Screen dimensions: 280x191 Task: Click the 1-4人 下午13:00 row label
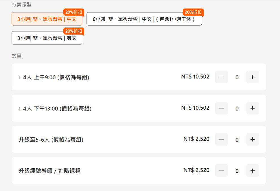(55, 109)
